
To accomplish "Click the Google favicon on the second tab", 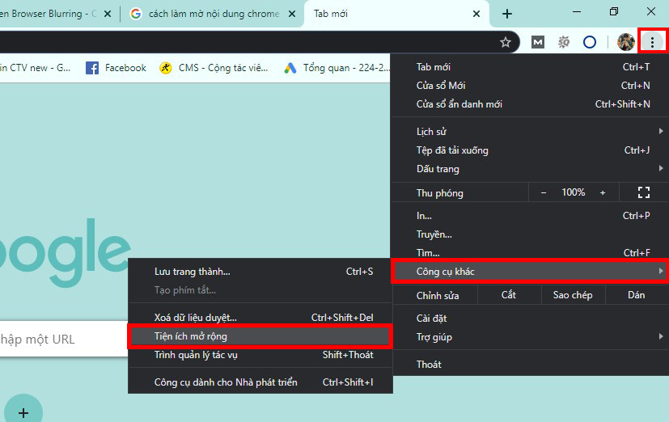I will click(135, 14).
